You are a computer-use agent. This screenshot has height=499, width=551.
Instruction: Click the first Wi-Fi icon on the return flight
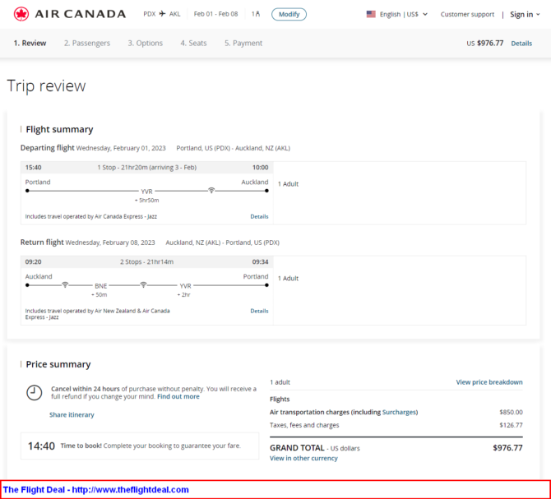pyautogui.click(x=65, y=284)
